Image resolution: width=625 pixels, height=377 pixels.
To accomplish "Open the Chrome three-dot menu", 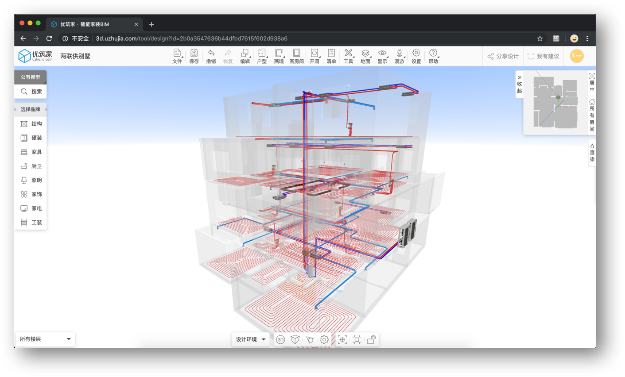I will tap(587, 38).
